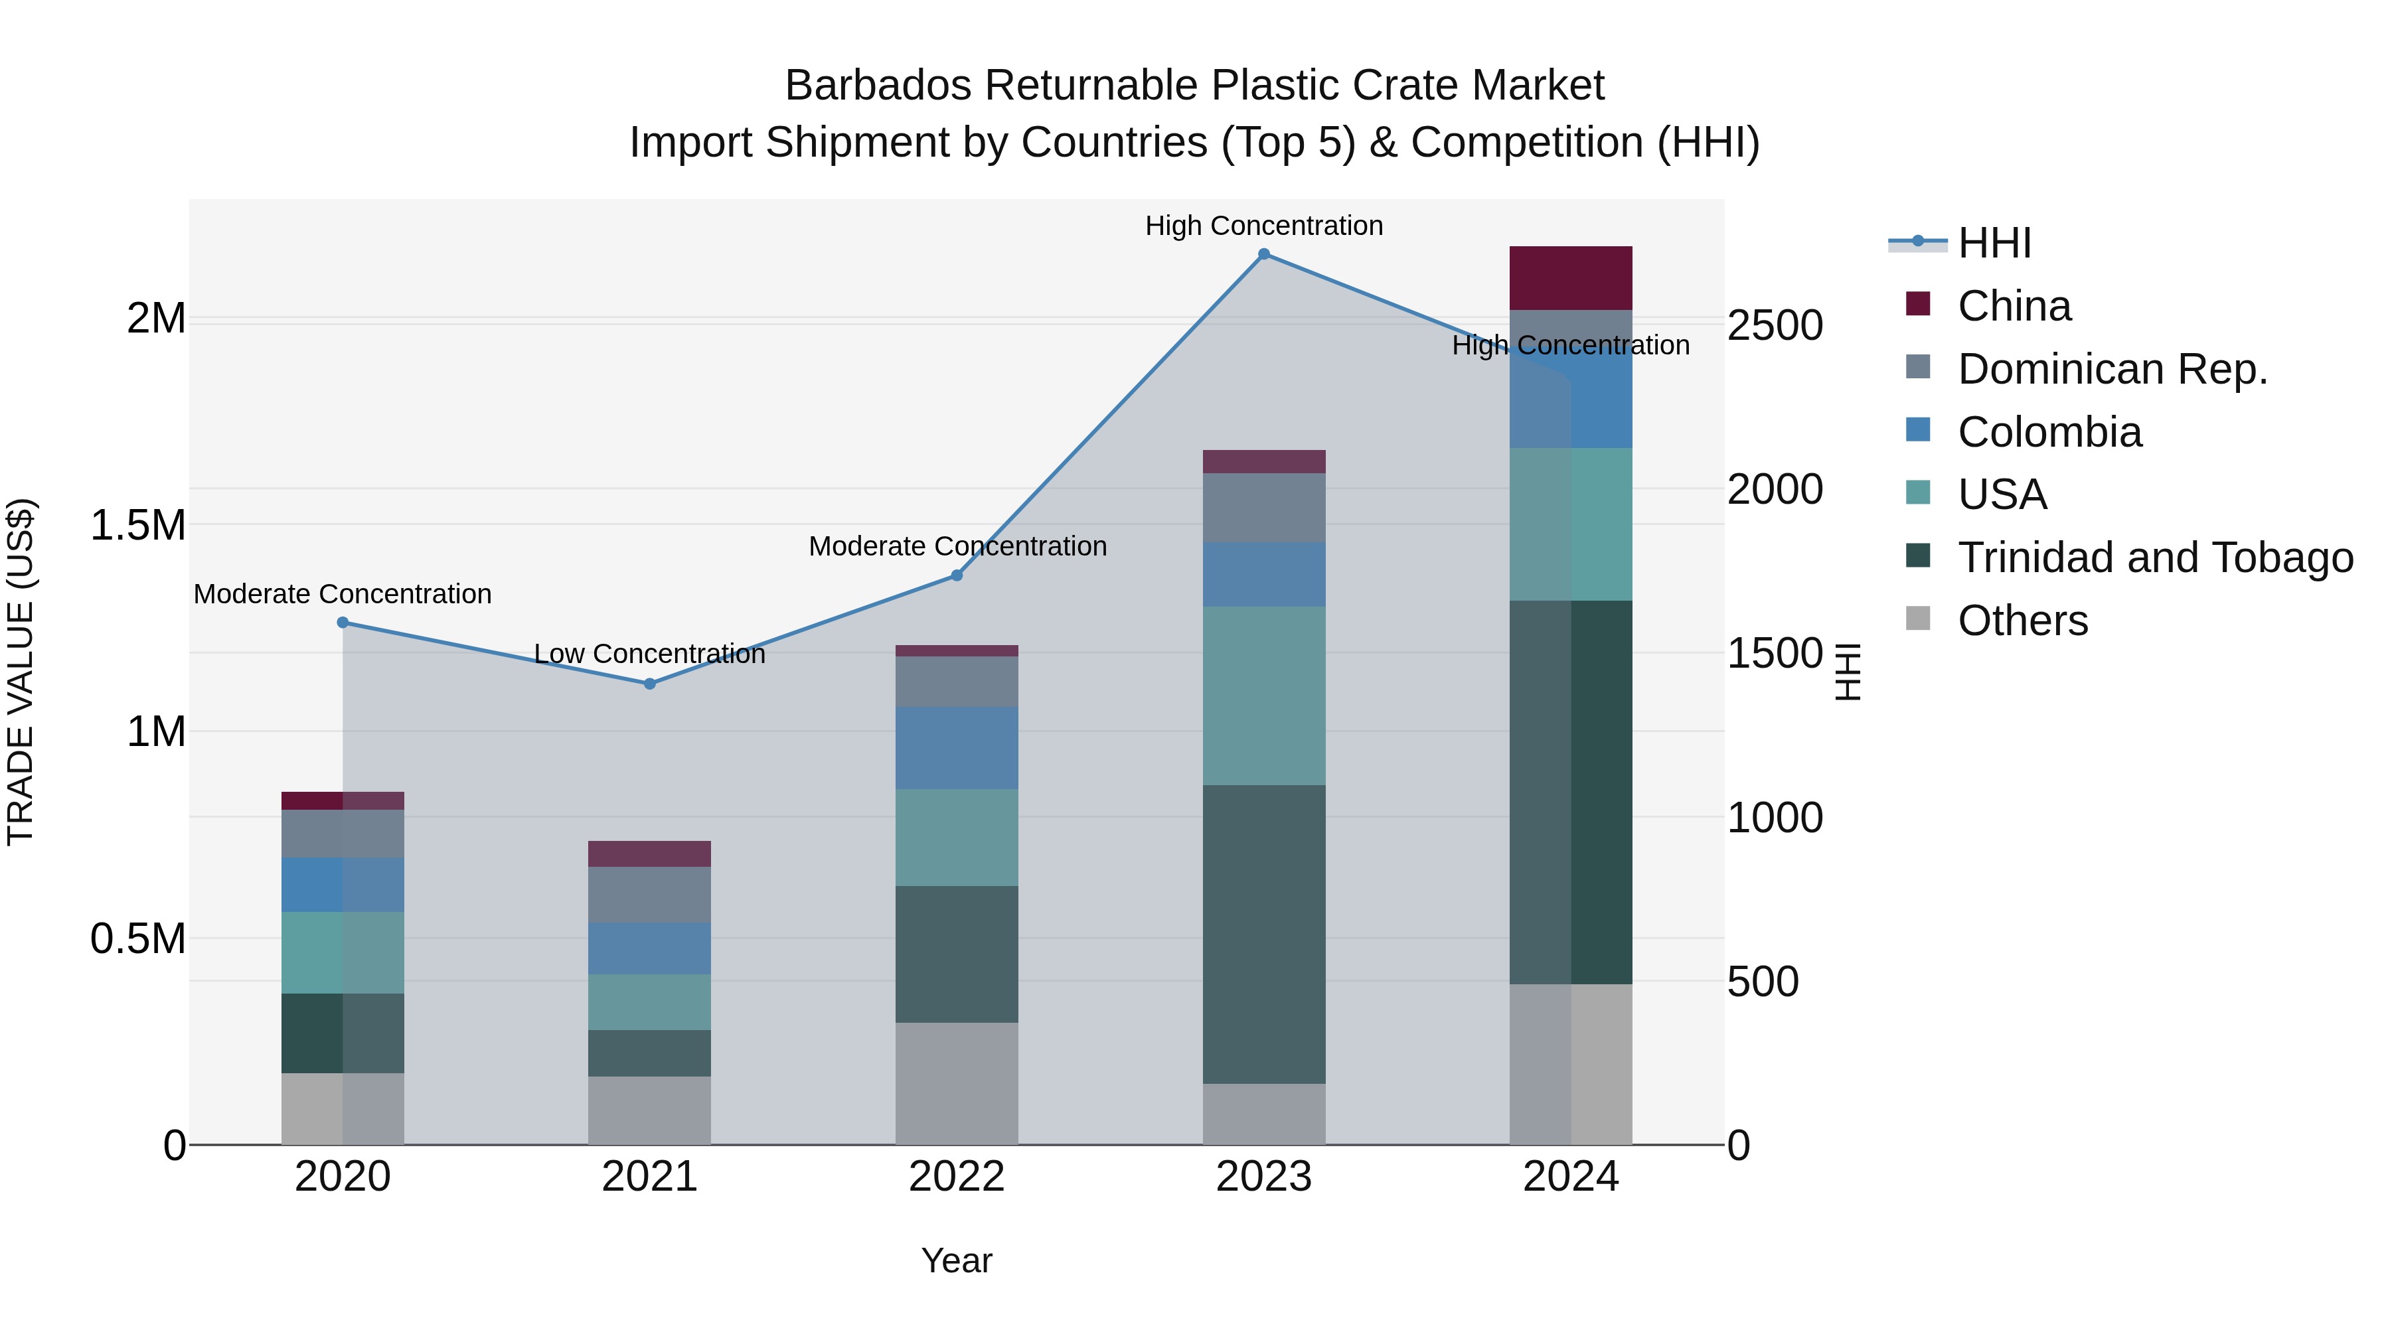The width and height of the screenshot is (2390, 1344).
Task: Click the High Concentration annotation near 2024
Action: 1571,345
